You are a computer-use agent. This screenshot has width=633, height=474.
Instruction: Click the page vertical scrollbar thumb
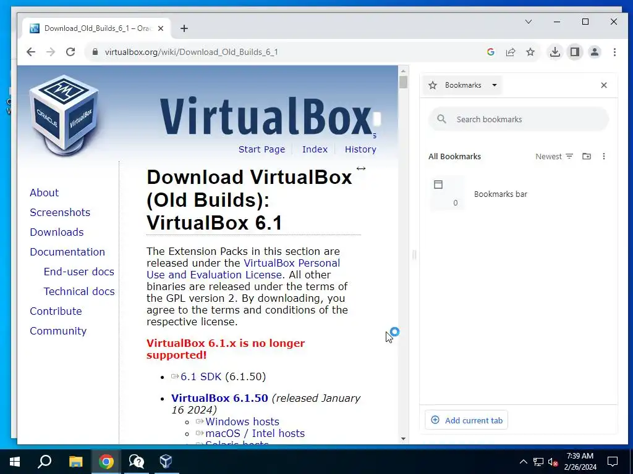click(403, 82)
